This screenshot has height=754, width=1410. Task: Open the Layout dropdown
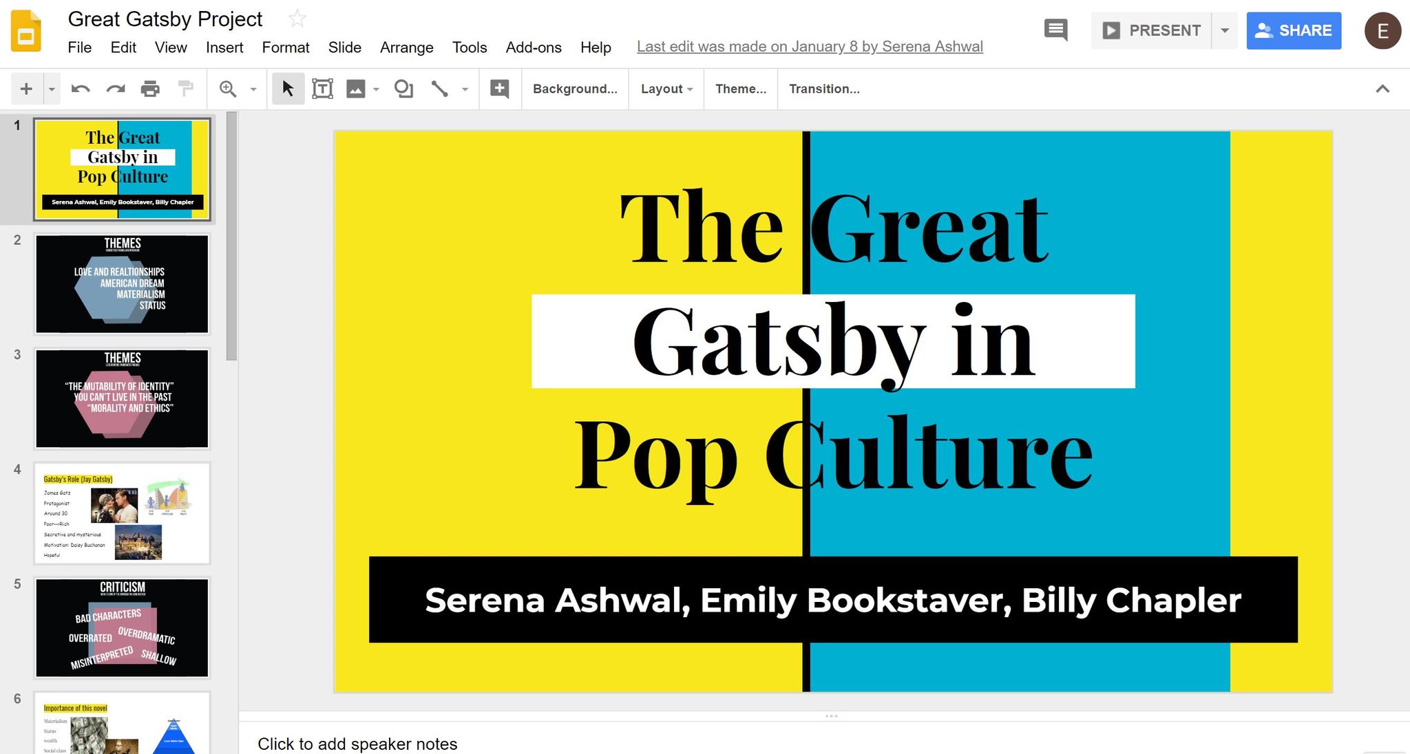coord(666,89)
